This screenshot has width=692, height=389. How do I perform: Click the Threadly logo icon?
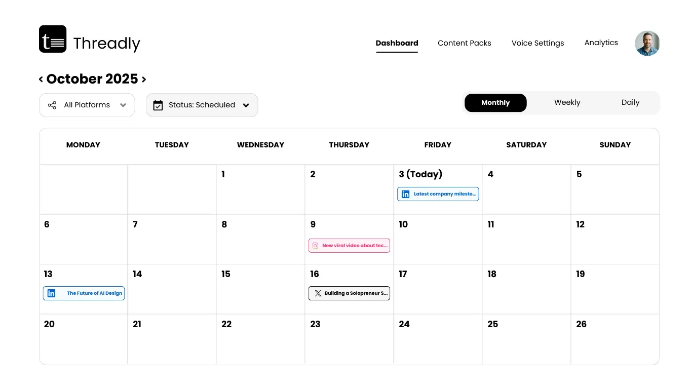tap(53, 39)
